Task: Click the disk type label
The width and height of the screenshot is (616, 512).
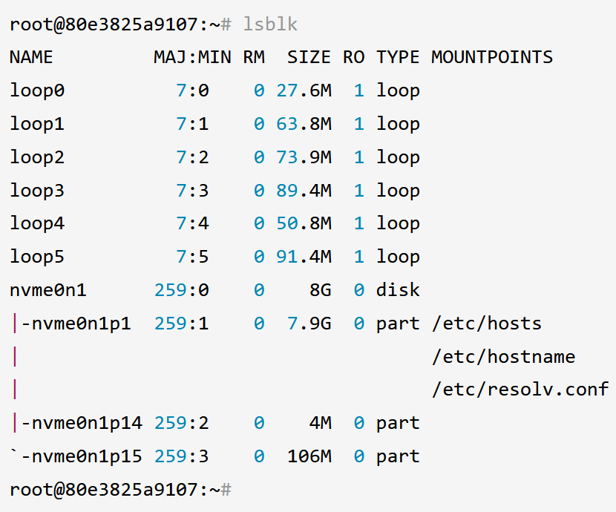Action: 398,290
